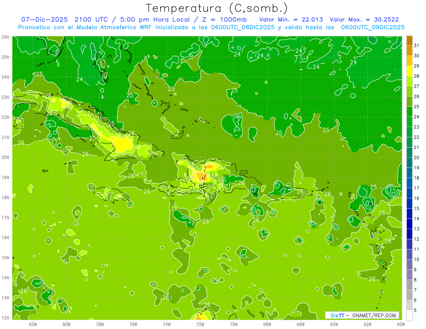Click the 10 label on the color scale
This screenshot has width=426, height=329.
[416, 259]
